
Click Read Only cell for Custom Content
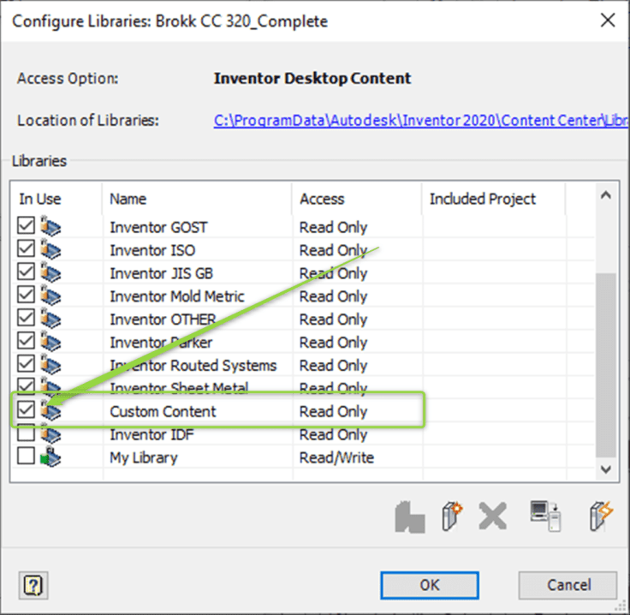pyautogui.click(x=334, y=411)
